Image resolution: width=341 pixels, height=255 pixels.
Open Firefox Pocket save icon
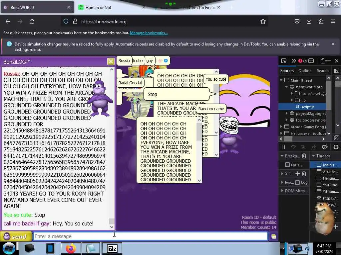point(297,21)
